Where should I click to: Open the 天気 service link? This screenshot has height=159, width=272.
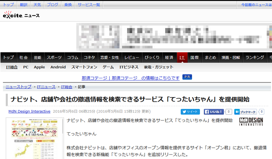pyautogui.click(x=37, y=5)
